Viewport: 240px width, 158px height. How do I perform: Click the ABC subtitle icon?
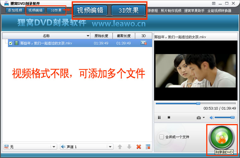click(x=6, y=147)
